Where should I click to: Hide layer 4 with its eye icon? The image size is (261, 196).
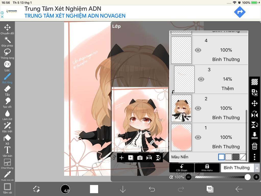(x=198, y=50)
